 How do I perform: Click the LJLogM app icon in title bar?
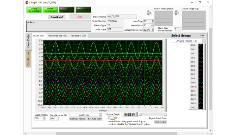tap(27, 2)
